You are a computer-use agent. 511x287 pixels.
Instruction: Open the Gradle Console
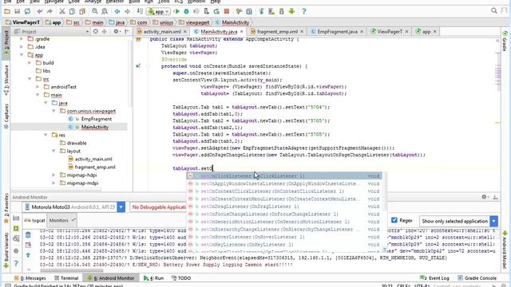click(477, 278)
